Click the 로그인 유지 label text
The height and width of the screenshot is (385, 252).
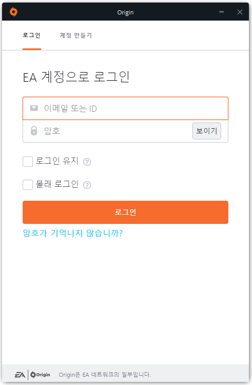[57, 161]
